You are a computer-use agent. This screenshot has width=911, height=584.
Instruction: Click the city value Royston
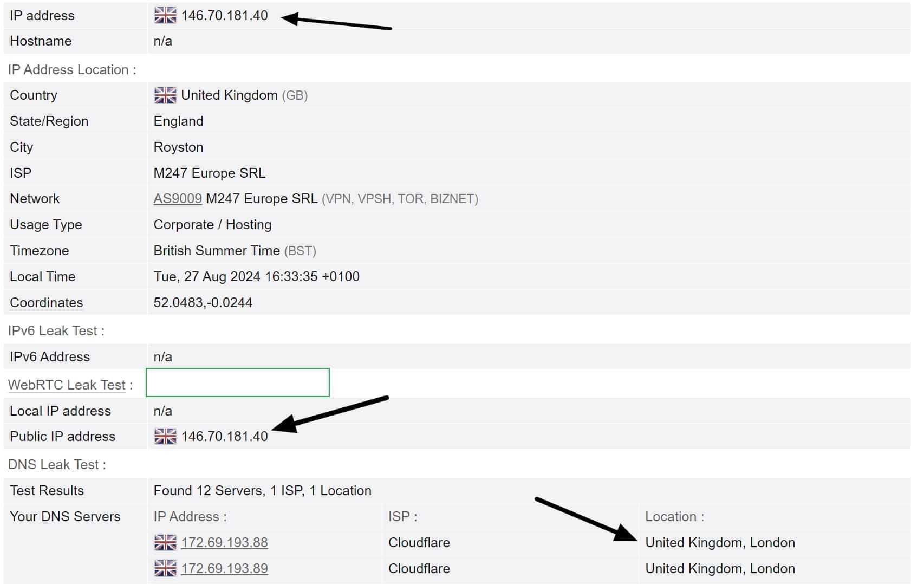point(179,147)
